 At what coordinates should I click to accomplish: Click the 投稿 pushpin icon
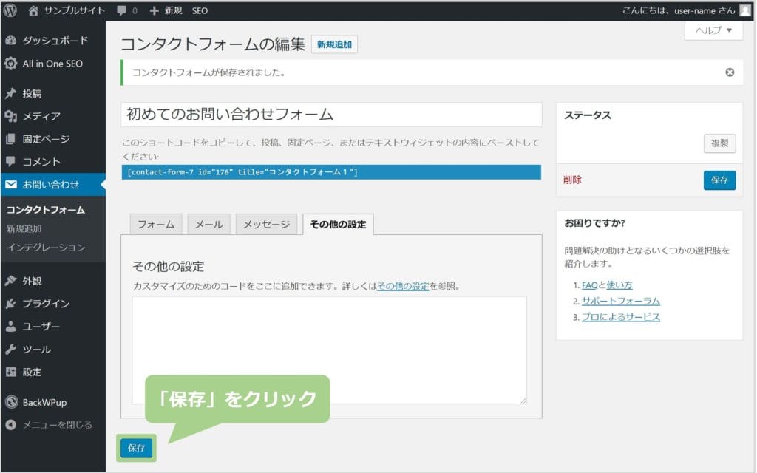10,93
